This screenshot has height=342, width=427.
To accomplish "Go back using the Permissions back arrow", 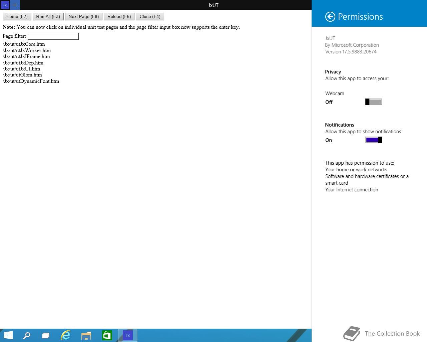I will 330,17.
